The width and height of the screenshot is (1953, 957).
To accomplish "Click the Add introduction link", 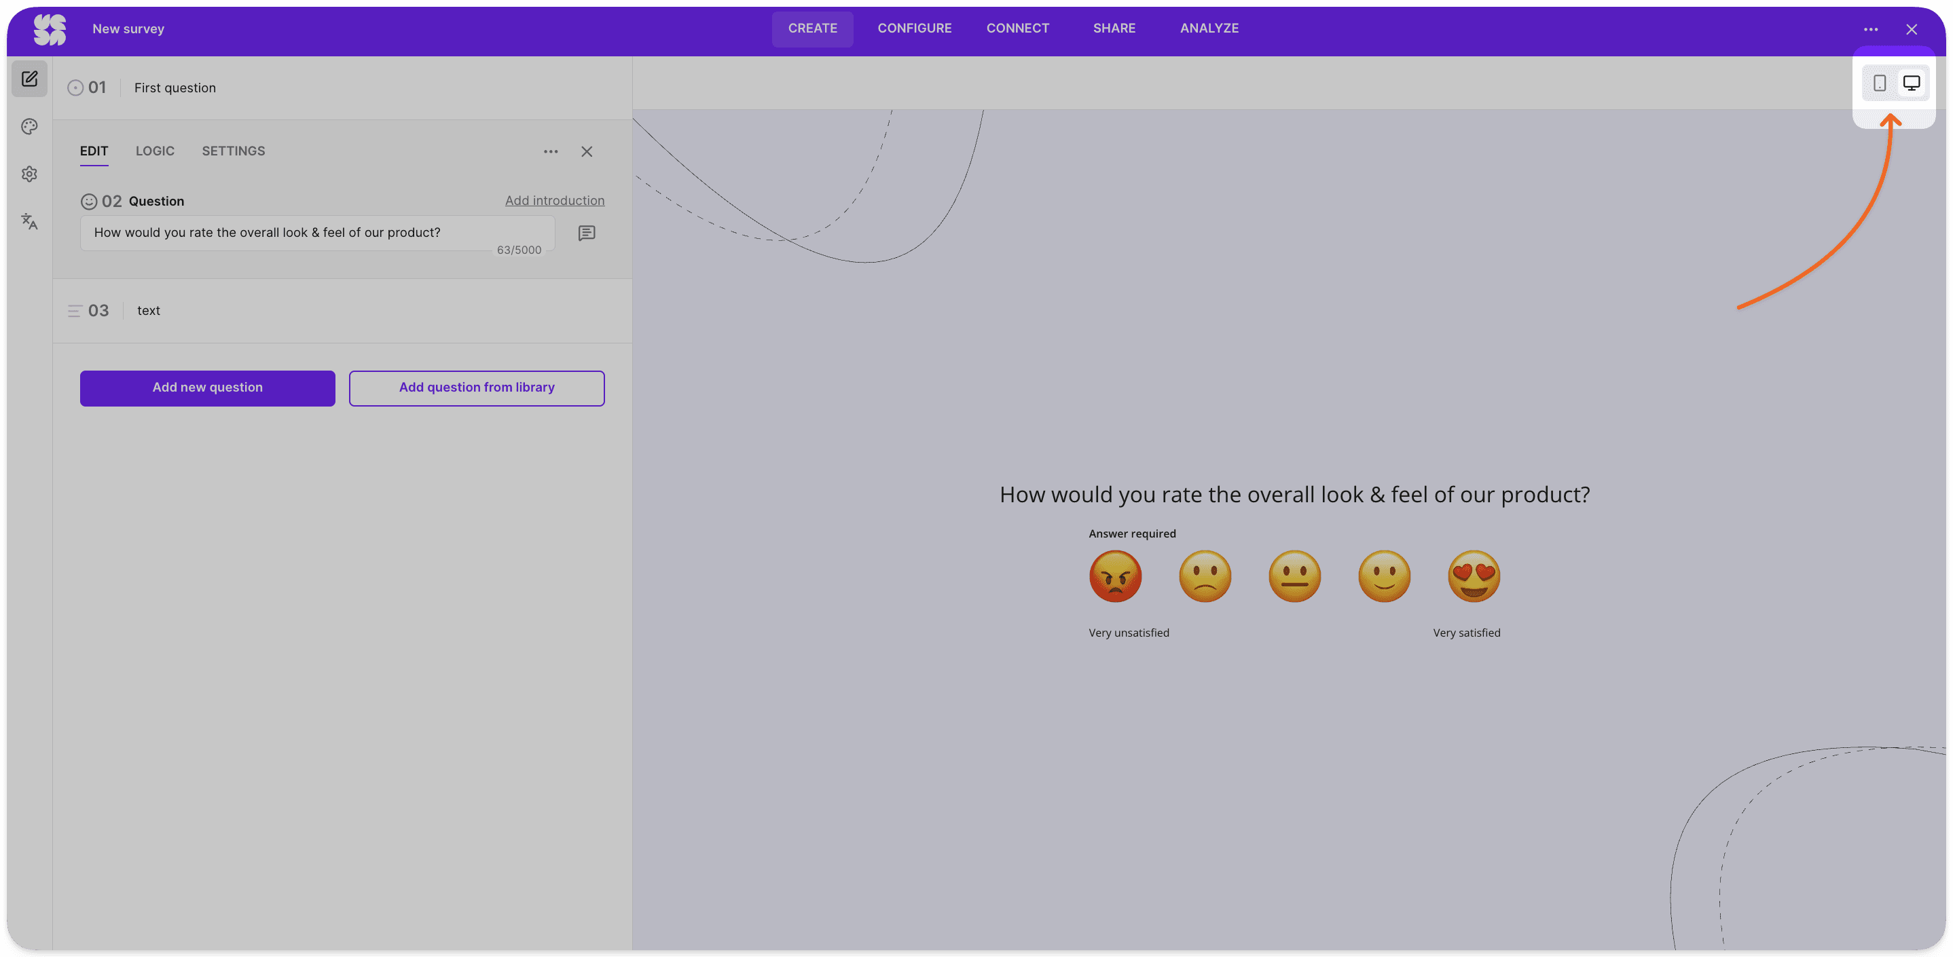I will tap(555, 201).
